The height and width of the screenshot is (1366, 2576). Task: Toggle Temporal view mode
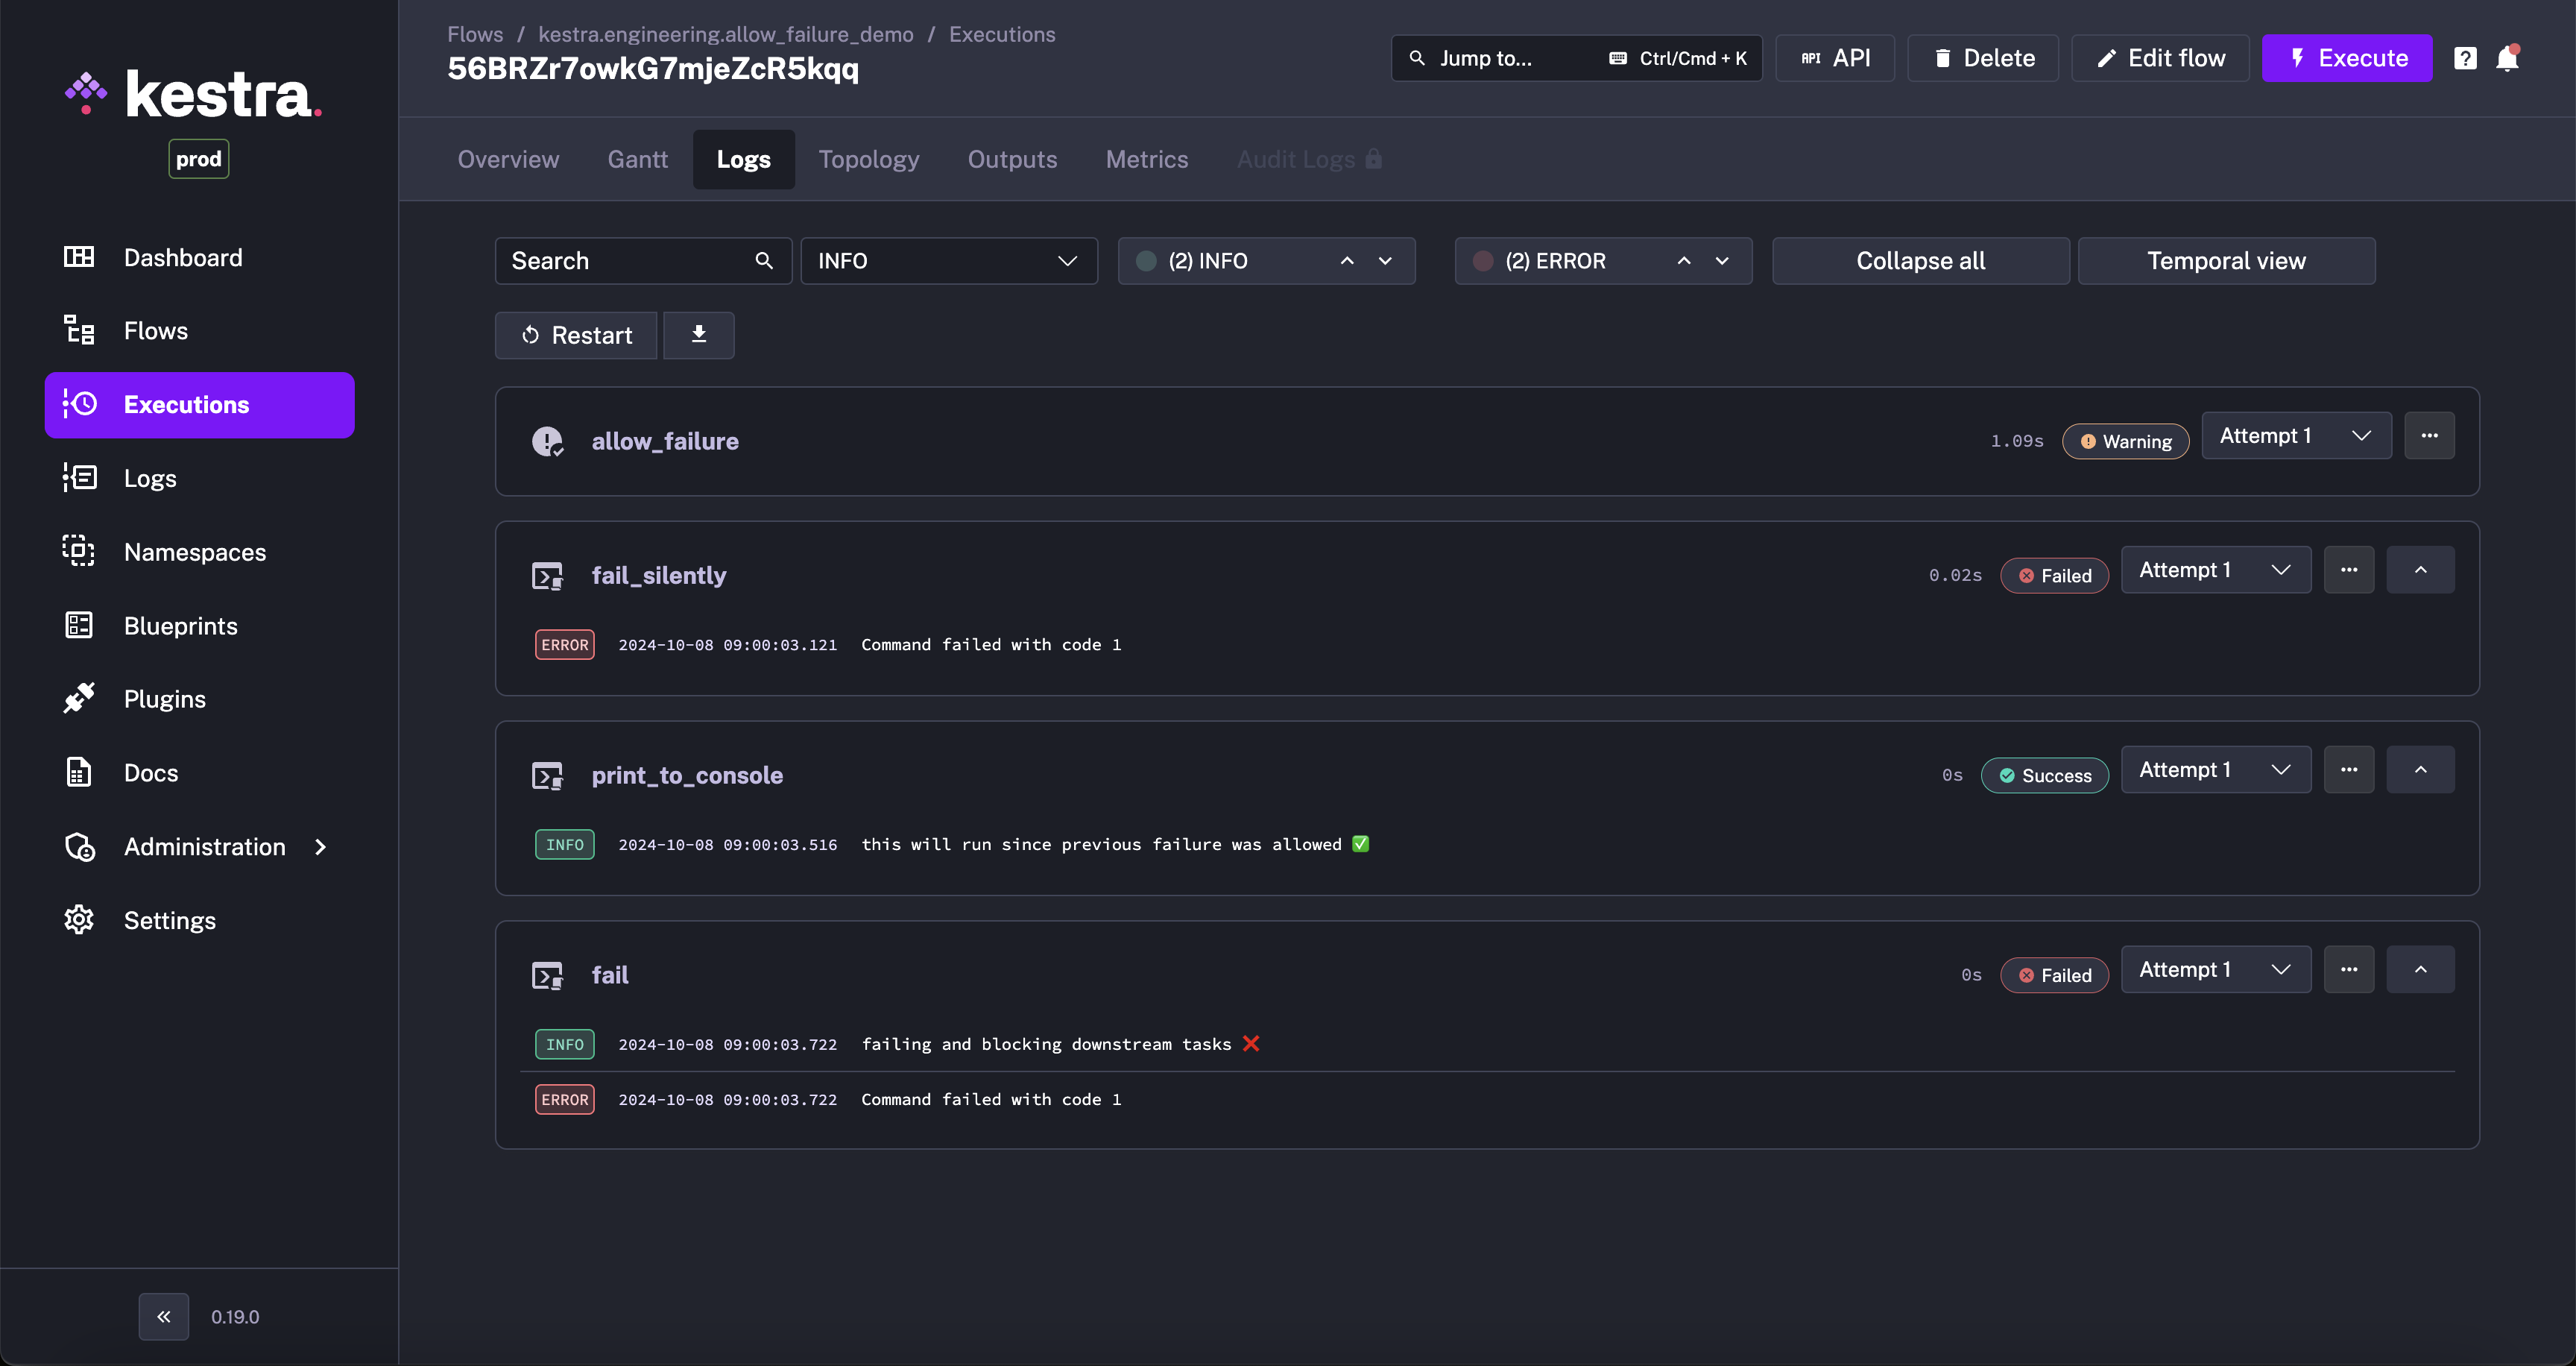(2226, 261)
